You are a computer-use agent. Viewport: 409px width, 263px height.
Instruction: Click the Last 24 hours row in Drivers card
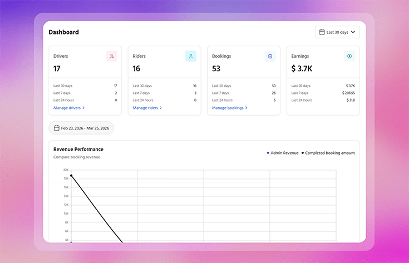tap(85, 100)
